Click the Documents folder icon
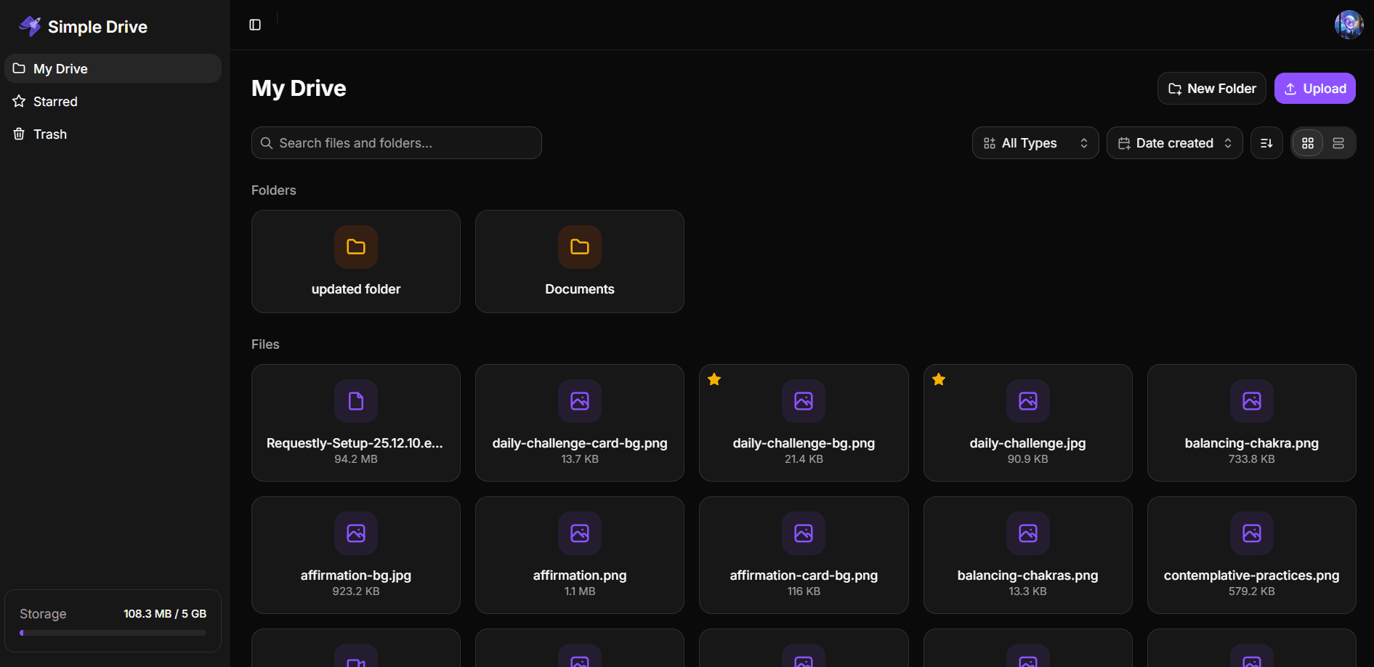Image resolution: width=1374 pixels, height=667 pixels. click(x=580, y=247)
